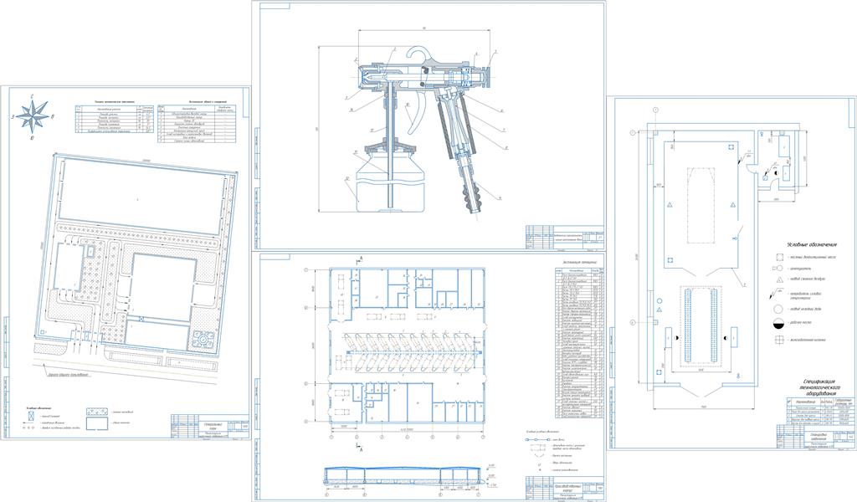The width and height of the screenshot is (857, 502).
Task: Select 'Спецификация технологического оборудования' title
Action: (819, 386)
